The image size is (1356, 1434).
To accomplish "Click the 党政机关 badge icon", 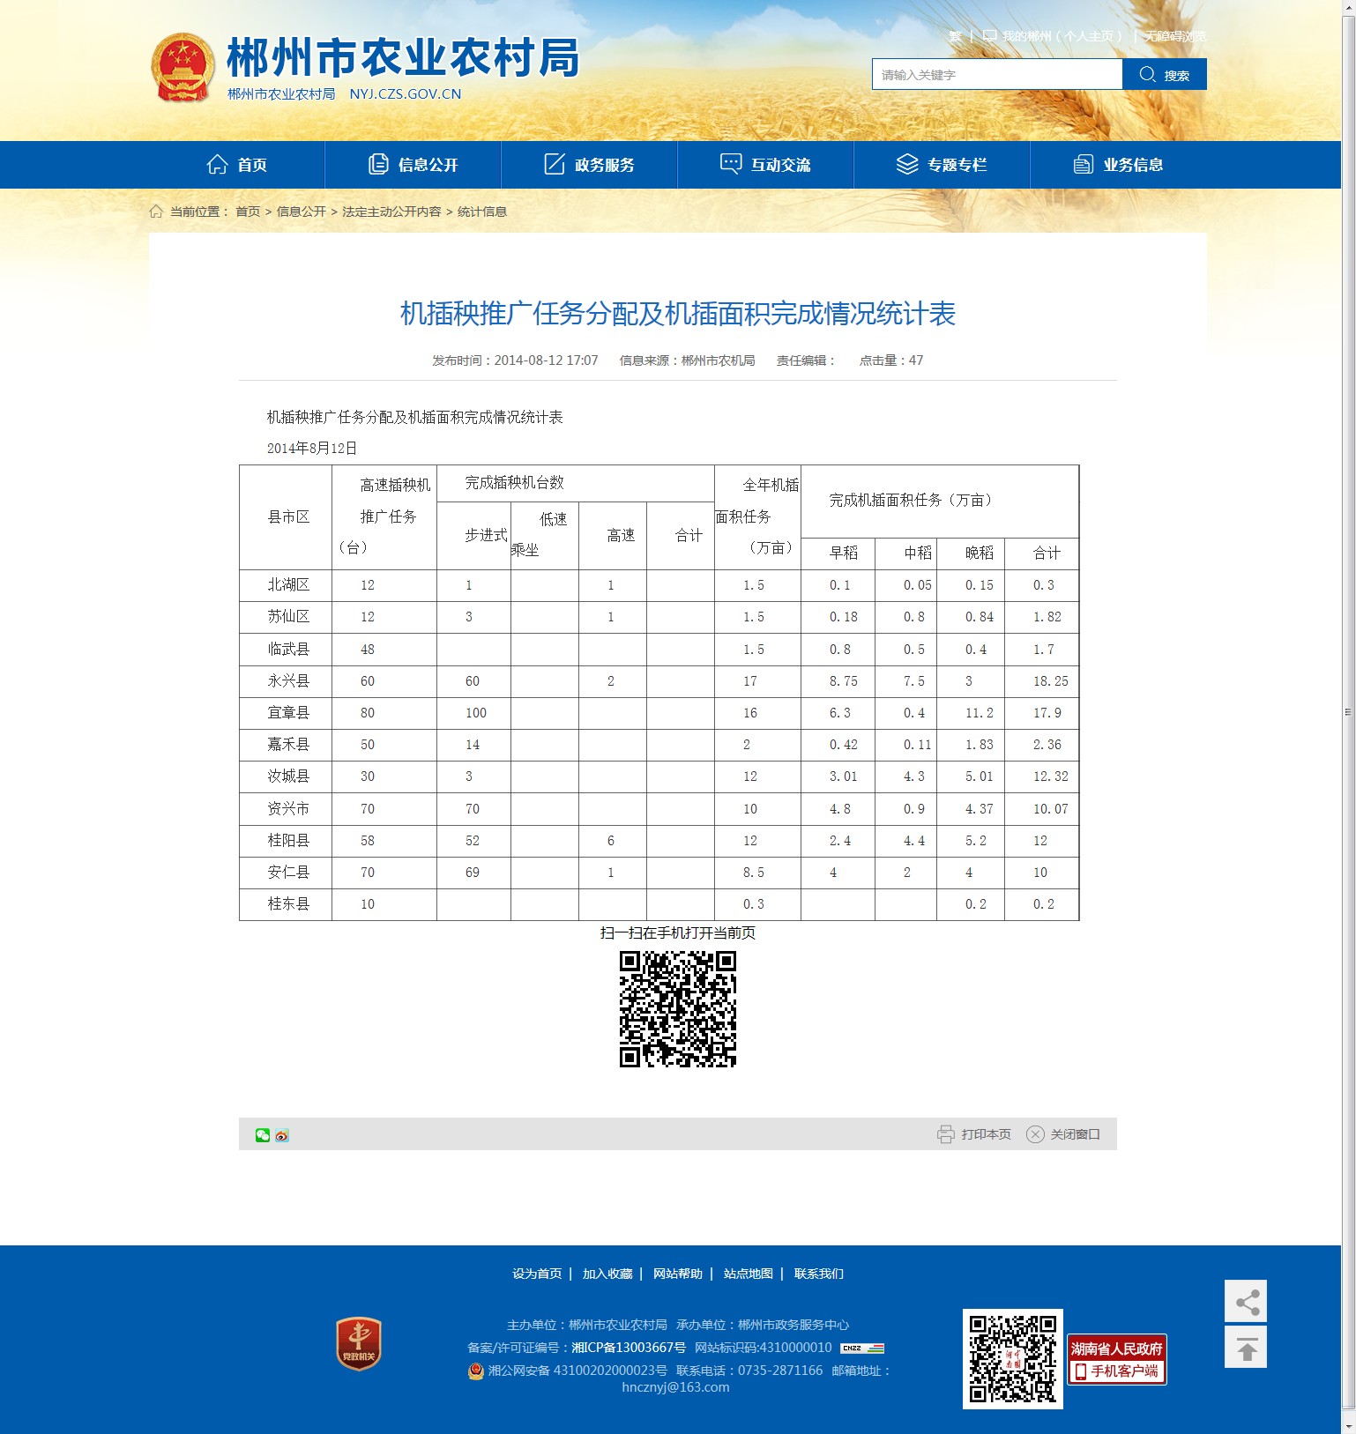I will tap(359, 1344).
